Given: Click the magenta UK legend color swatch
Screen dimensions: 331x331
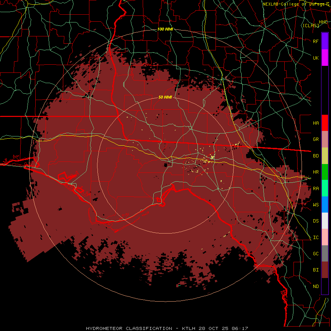Looking at the screenshot, I should coord(325,58).
